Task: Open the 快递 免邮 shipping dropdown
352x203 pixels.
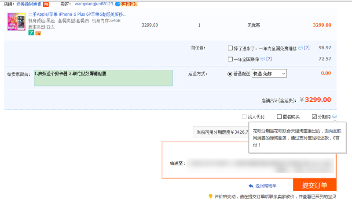Action: [269, 73]
